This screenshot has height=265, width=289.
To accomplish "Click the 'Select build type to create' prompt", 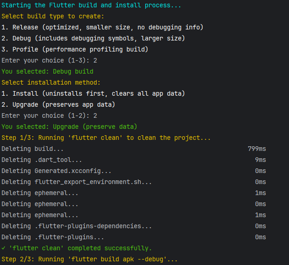I will 53,16.
